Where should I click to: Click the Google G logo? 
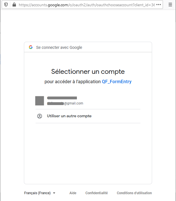(x=31, y=47)
